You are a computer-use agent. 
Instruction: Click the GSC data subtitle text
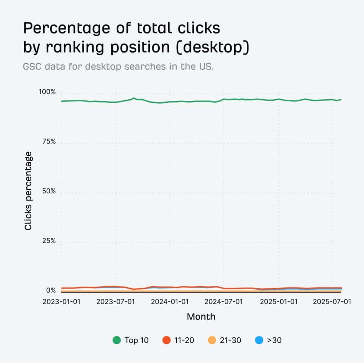coord(118,67)
